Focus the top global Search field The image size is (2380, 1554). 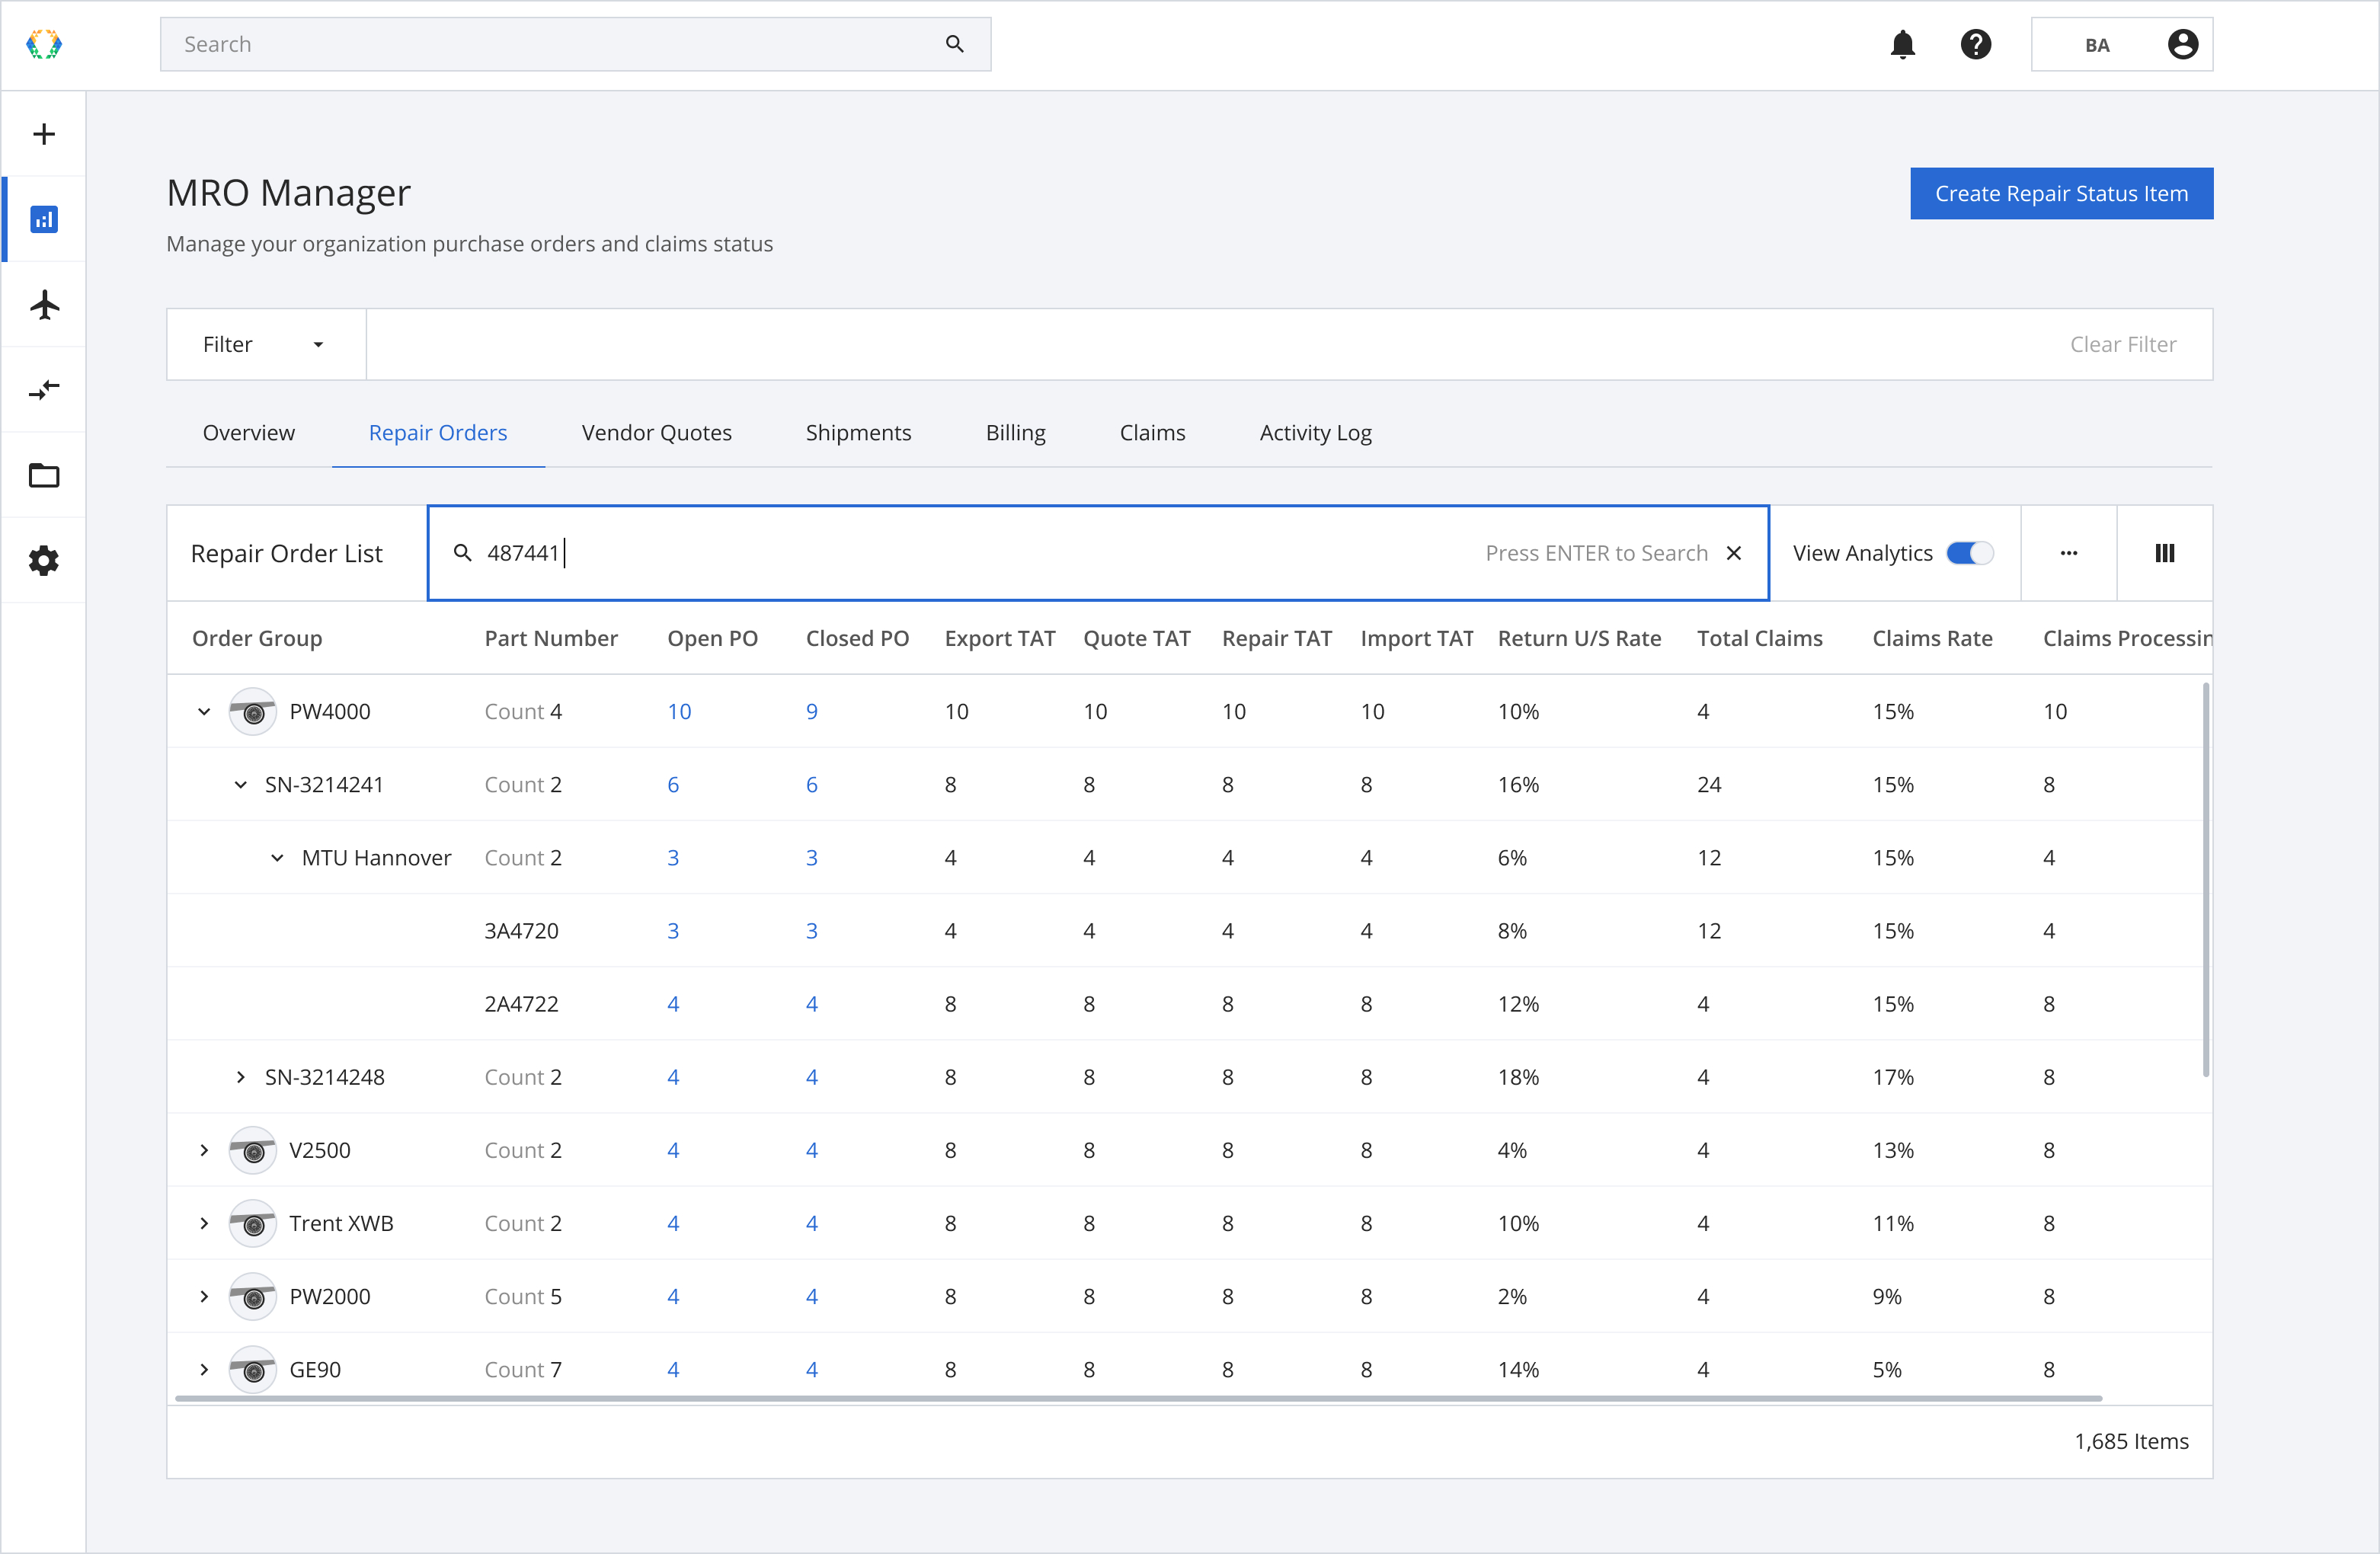coord(575,44)
